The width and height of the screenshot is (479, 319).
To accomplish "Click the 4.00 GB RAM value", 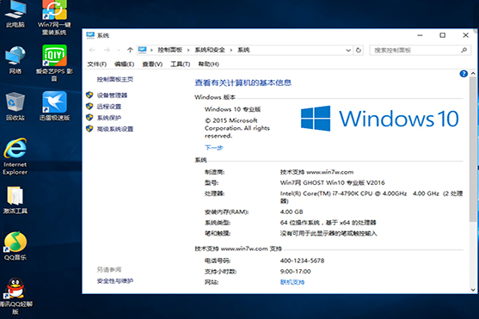I will coord(292,212).
